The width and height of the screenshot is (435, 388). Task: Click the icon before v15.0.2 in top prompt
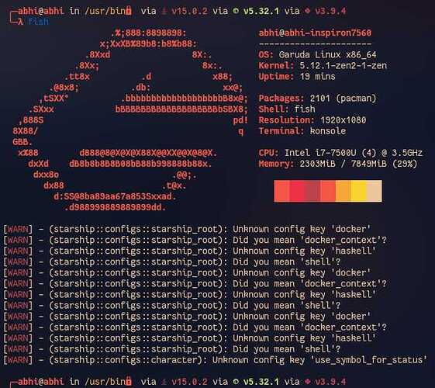tap(164, 12)
